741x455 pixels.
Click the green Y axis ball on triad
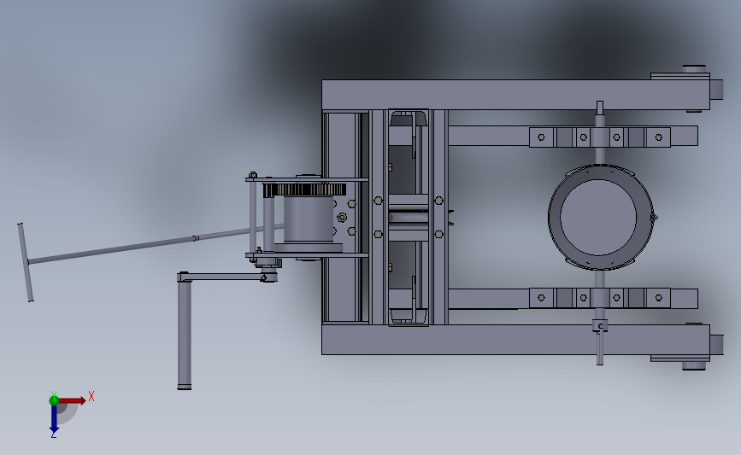[x=54, y=400]
